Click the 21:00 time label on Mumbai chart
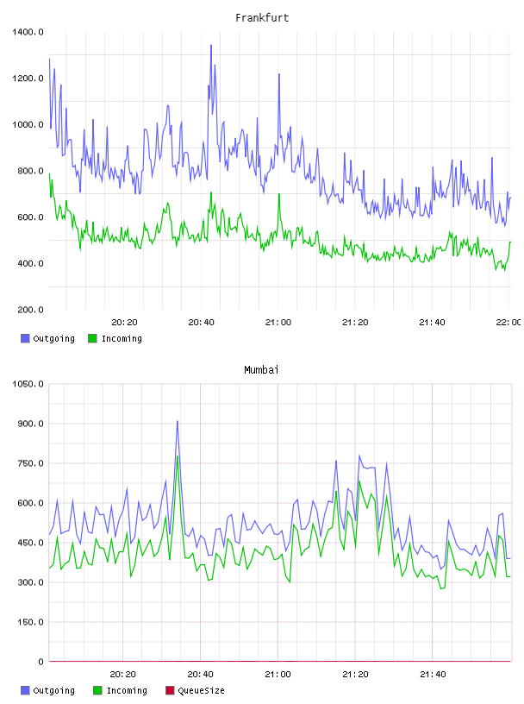 point(278,674)
